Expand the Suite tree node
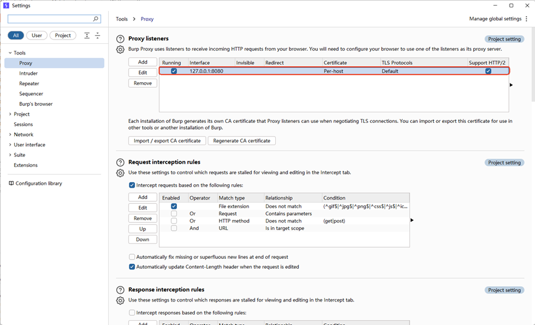The width and height of the screenshot is (535, 325). pyautogui.click(x=10, y=155)
